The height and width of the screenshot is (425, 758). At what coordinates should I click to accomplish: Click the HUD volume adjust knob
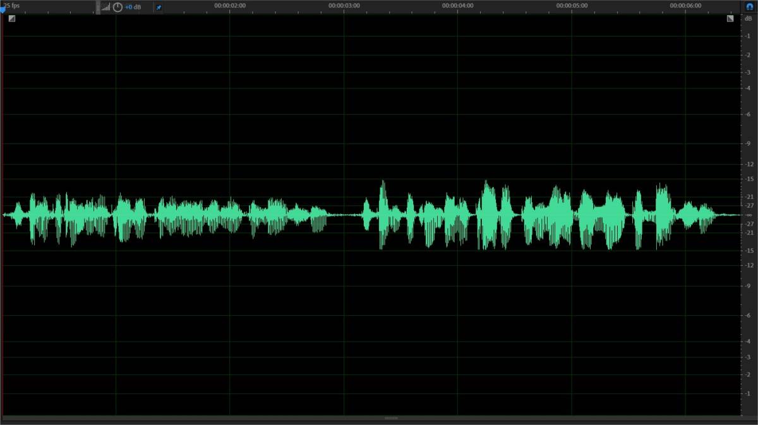click(117, 7)
